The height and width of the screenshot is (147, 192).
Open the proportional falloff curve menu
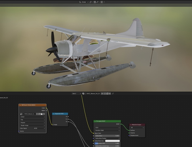(104, 2)
